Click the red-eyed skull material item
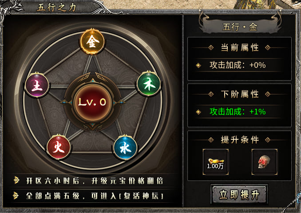 click(x=264, y=162)
